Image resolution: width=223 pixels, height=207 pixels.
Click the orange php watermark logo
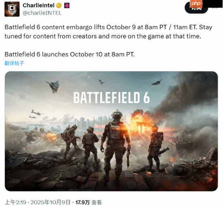coord(196,4)
